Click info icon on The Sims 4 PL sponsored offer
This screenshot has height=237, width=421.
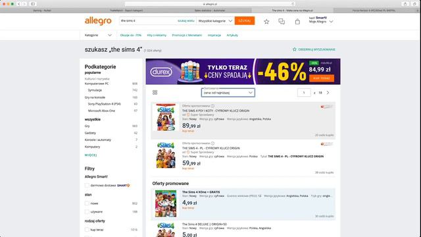click(212, 144)
